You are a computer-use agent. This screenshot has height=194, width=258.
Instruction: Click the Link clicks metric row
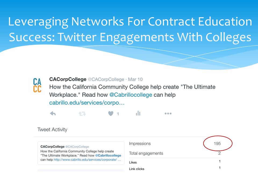tap(175, 169)
